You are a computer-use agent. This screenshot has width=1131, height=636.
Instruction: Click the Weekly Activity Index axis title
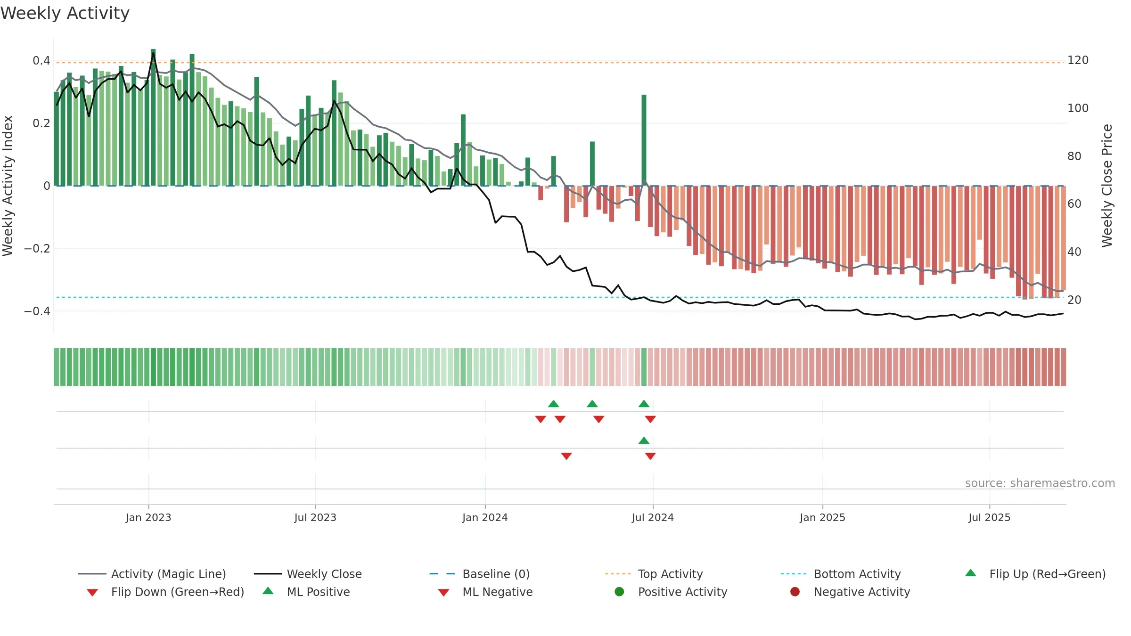coord(8,186)
